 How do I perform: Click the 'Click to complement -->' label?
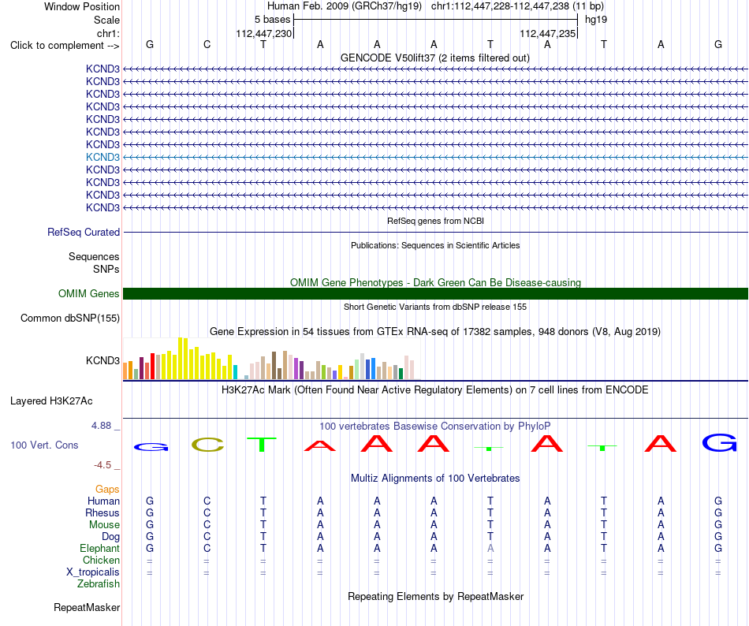click(x=65, y=46)
